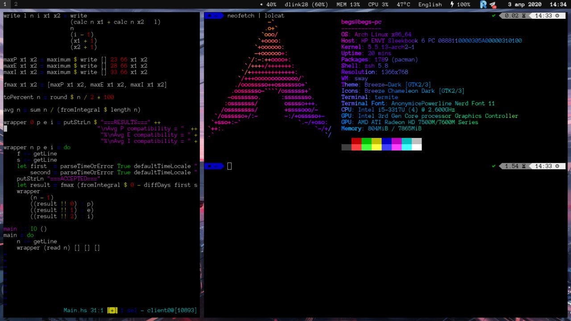Image resolution: width=571 pixels, height=321 pixels.
Task: Click the 'maxE x1 x2' definition line
Action: (x=75, y=66)
